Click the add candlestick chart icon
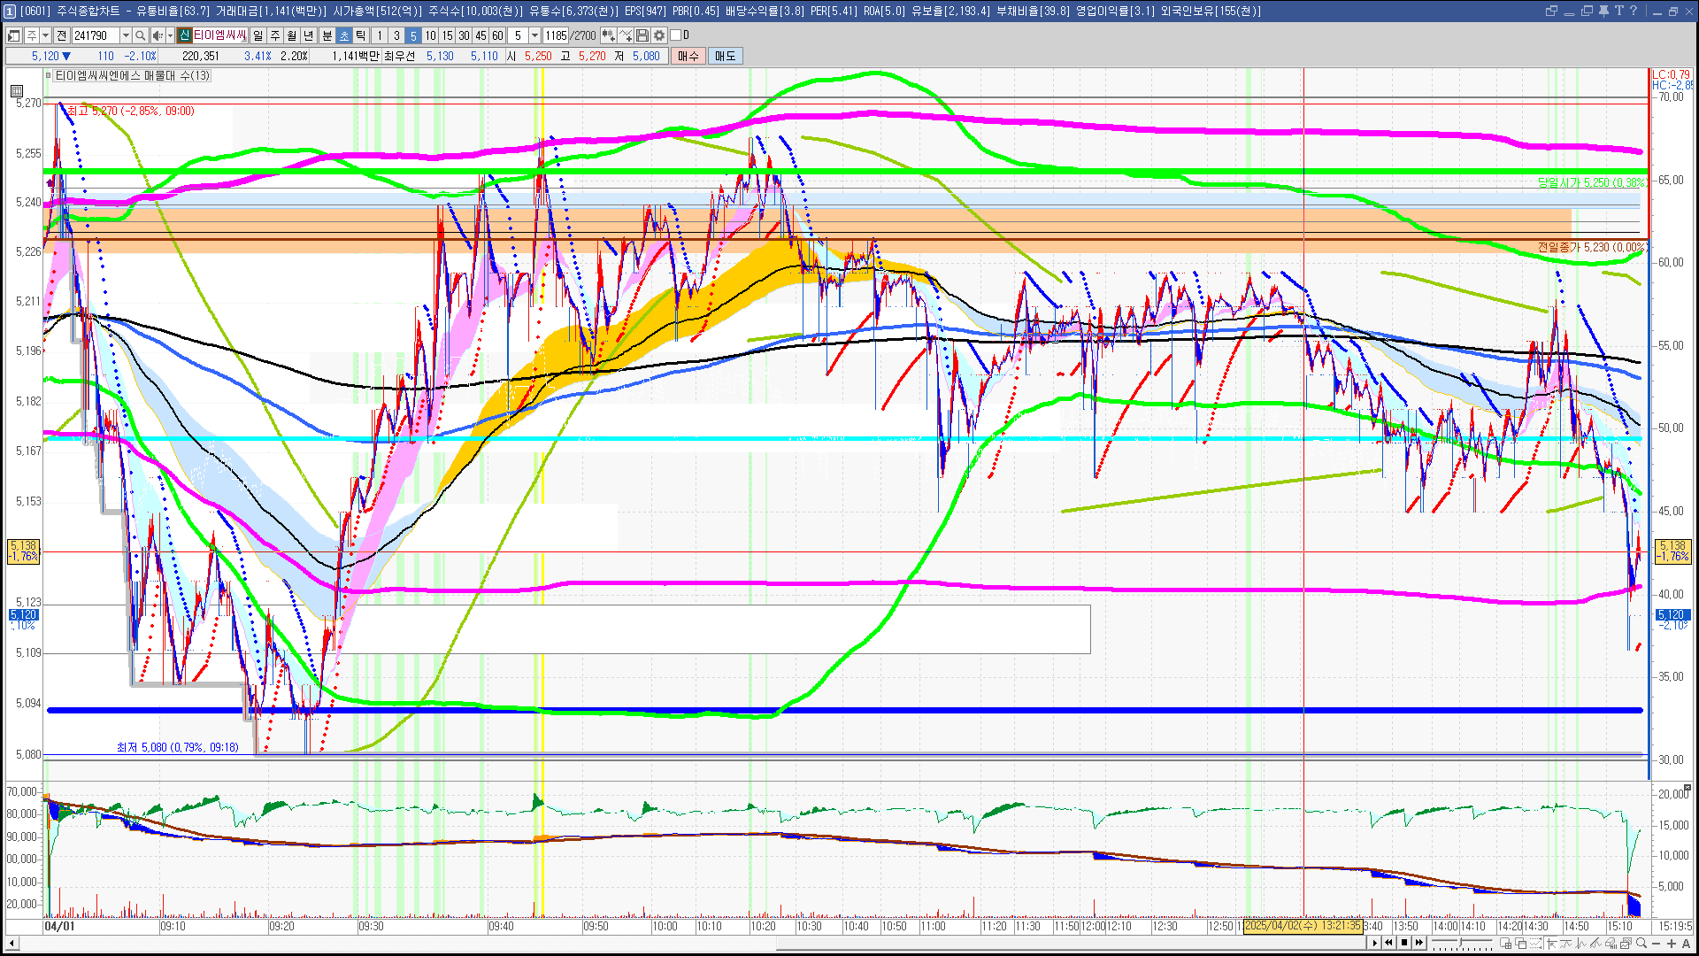This screenshot has width=1699, height=956. coord(608,35)
